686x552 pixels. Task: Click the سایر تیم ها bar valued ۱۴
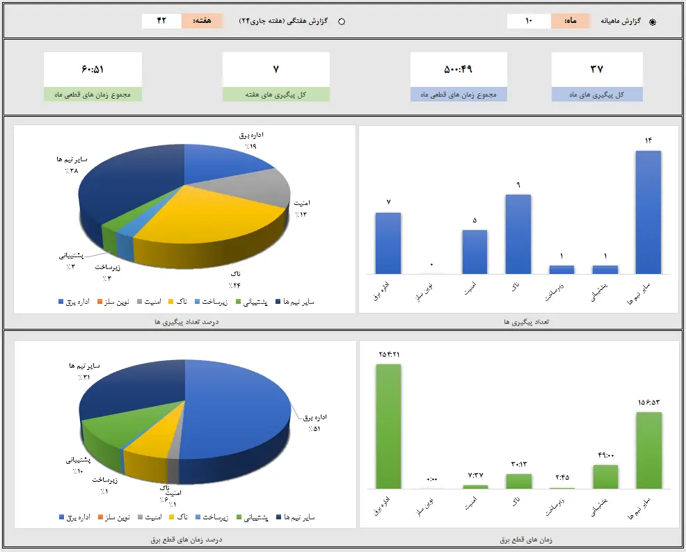648,212
